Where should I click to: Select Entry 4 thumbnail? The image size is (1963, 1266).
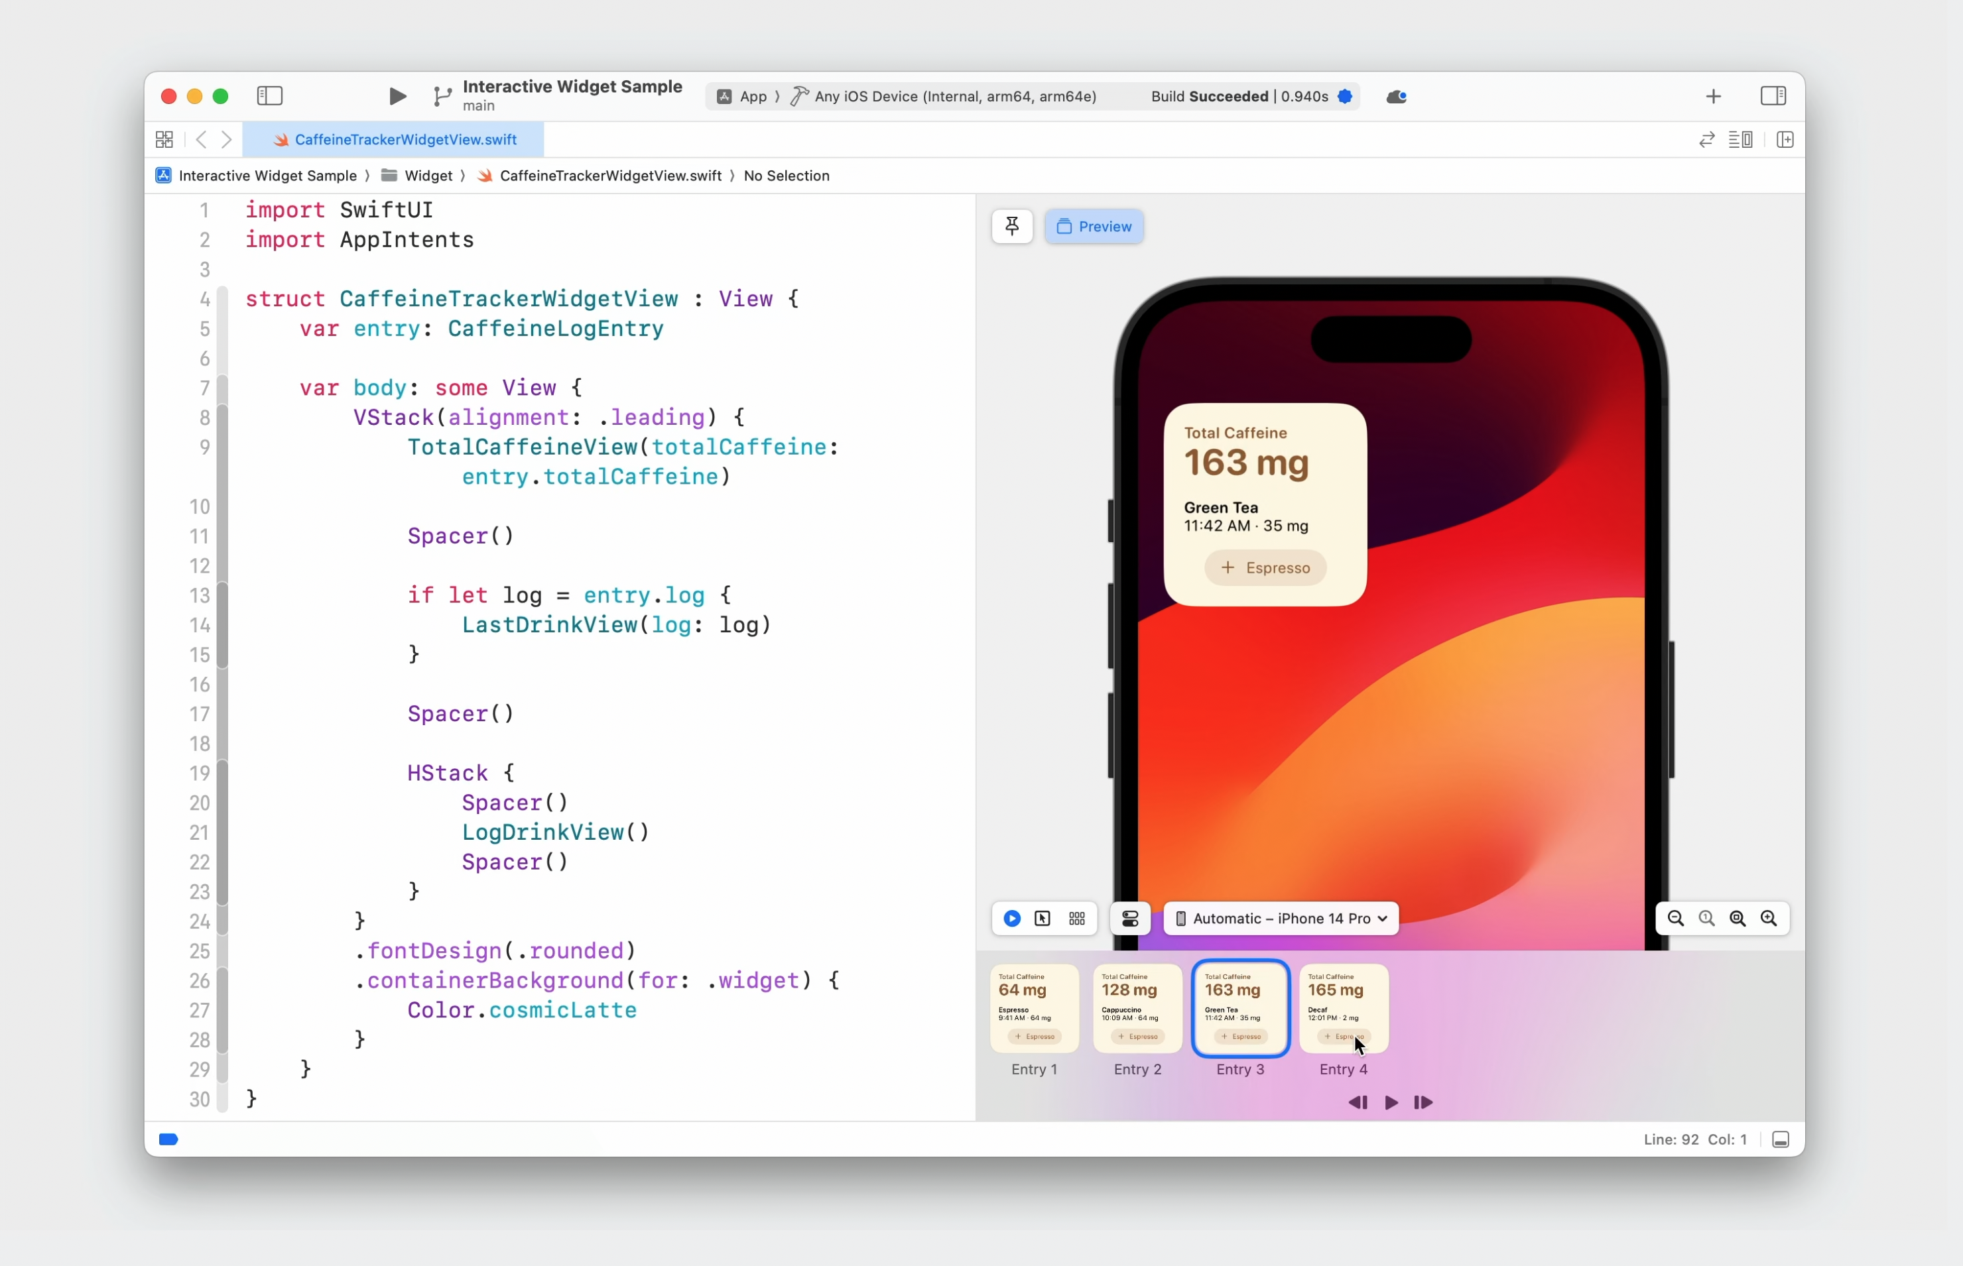(1344, 1009)
